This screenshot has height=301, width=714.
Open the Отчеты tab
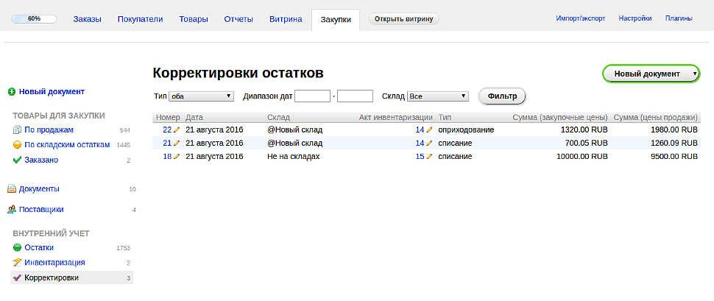pyautogui.click(x=238, y=19)
